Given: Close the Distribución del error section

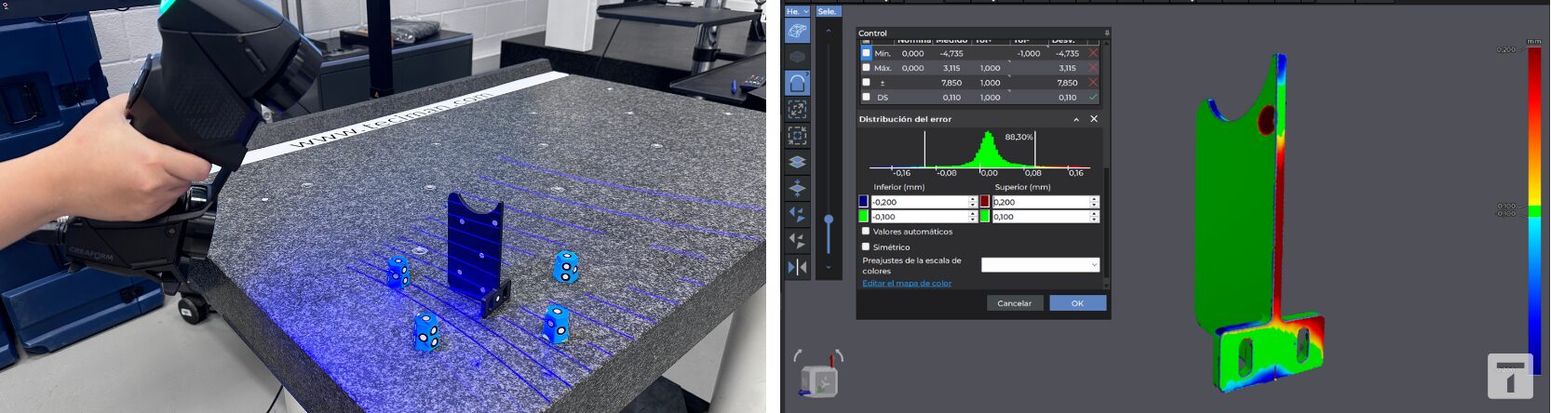Looking at the screenshot, I should click(1094, 119).
